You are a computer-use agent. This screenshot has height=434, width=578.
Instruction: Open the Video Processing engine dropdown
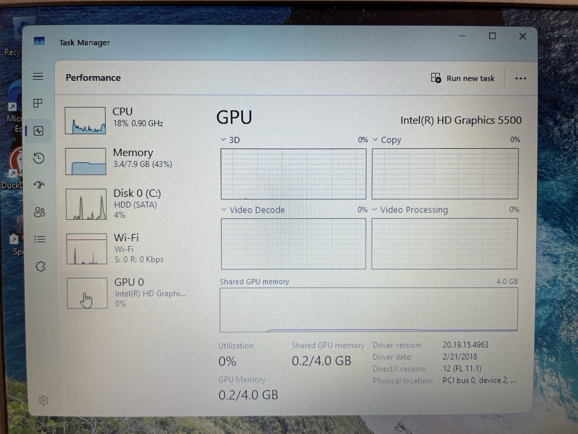375,210
